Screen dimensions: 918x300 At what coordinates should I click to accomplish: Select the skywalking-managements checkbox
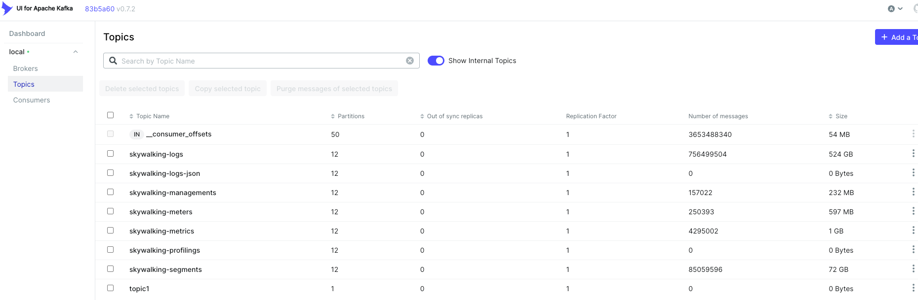coord(110,192)
